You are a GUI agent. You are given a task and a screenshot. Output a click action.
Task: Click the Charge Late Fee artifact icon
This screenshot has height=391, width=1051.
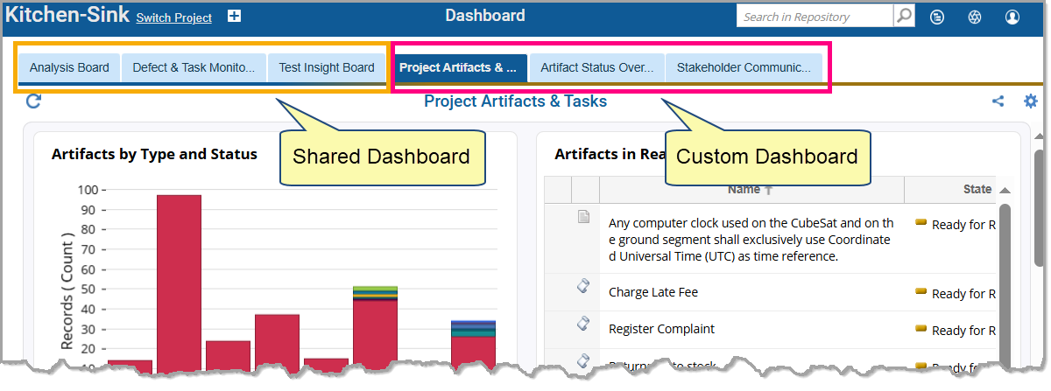point(583,287)
